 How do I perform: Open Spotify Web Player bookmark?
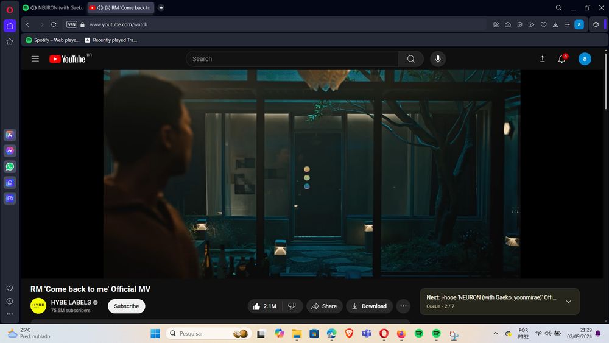[52, 40]
